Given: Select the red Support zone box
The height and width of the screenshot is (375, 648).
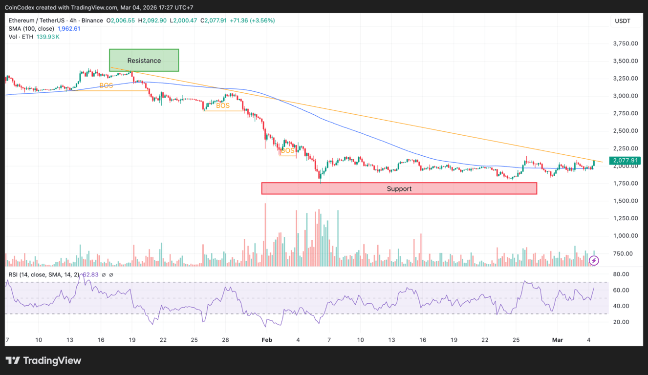Looking at the screenshot, I should [399, 188].
